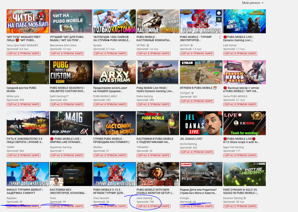Click verified badge next to Dynamo Gaming
This screenshot has height=212, width=298.
245,198
